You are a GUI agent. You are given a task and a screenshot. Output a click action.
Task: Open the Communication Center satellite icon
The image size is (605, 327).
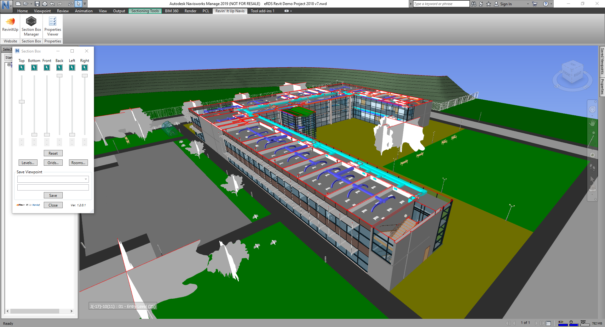pos(481,4)
